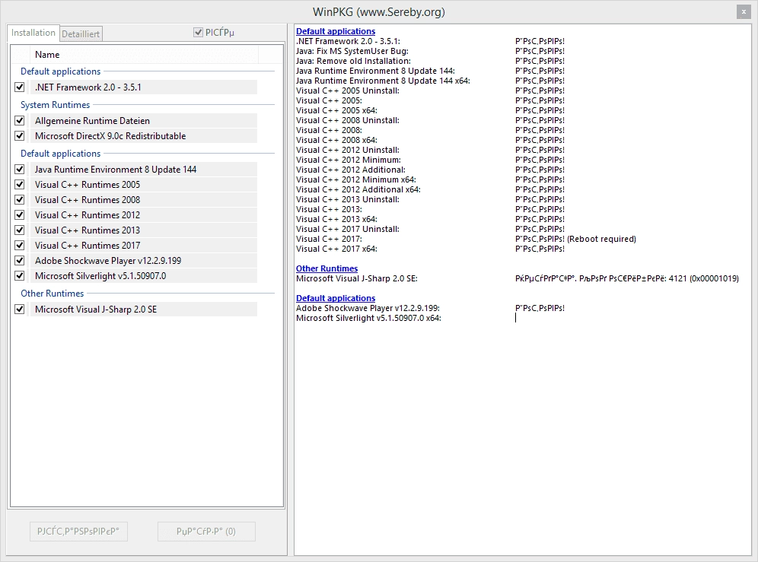
Task: Click log line Microsoft Silverlight v5.1.50907.0 x64
Action: point(368,318)
